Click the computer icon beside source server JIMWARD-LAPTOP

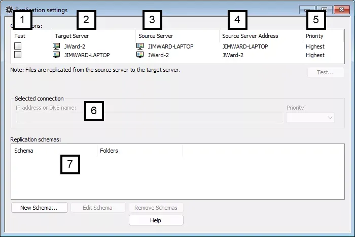point(140,46)
